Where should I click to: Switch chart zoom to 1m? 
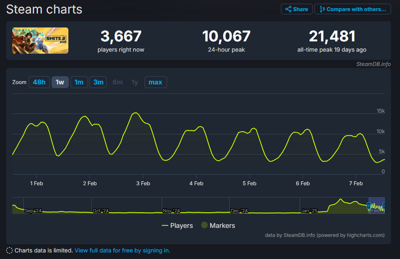79,82
